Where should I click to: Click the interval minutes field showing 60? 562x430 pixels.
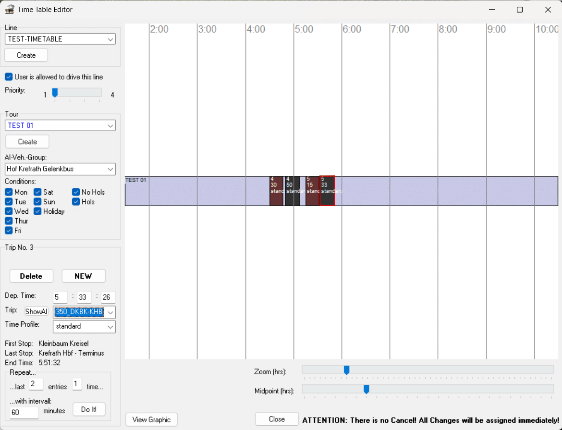pos(24,412)
